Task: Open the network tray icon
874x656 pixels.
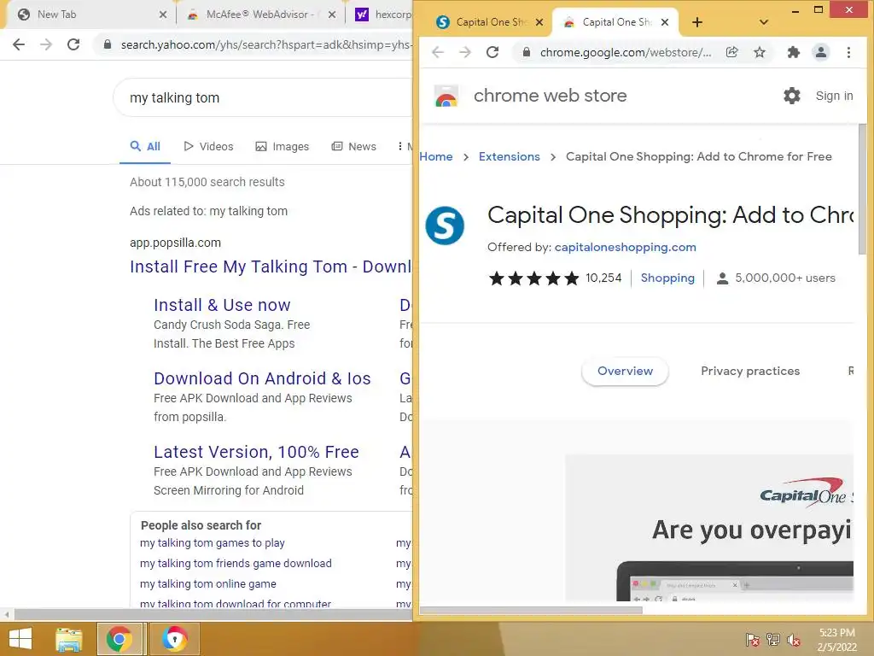Action: (x=772, y=639)
